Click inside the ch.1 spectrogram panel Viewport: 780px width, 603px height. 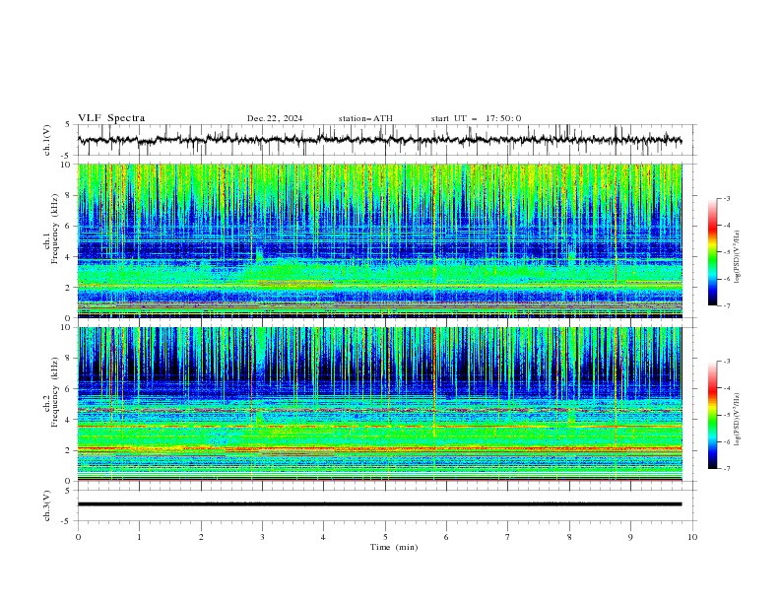(379, 240)
